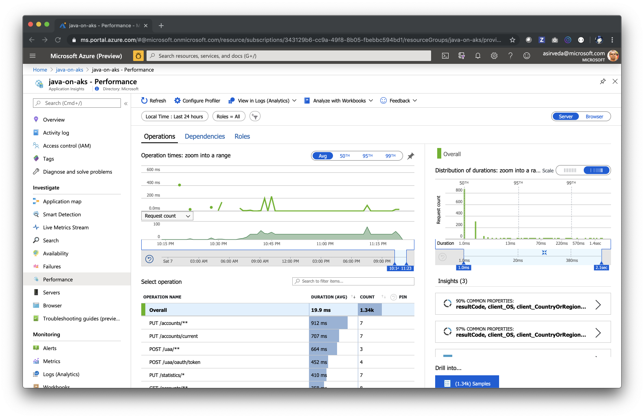Select Avg aggregation option
The height and width of the screenshot is (418, 644).
(323, 156)
